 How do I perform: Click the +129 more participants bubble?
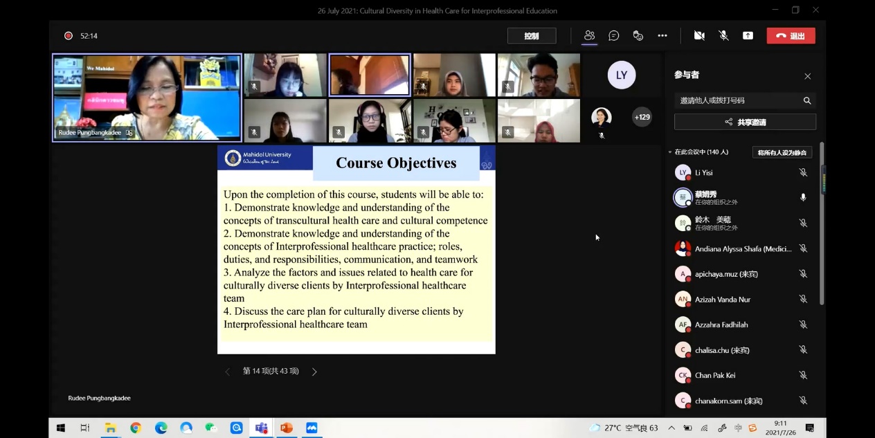[x=642, y=117]
